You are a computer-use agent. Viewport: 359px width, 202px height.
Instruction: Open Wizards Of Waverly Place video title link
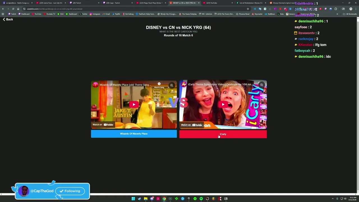125,85
